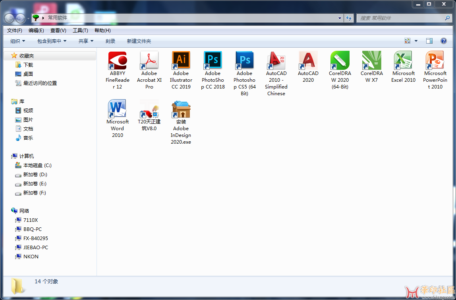Open 新加卷 (E:) drive
This screenshot has width=456, height=300.
pos(35,184)
